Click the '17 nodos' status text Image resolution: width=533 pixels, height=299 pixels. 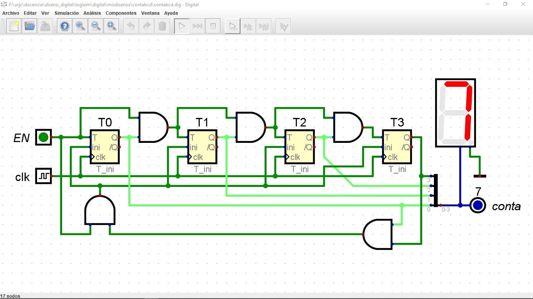click(x=10, y=296)
